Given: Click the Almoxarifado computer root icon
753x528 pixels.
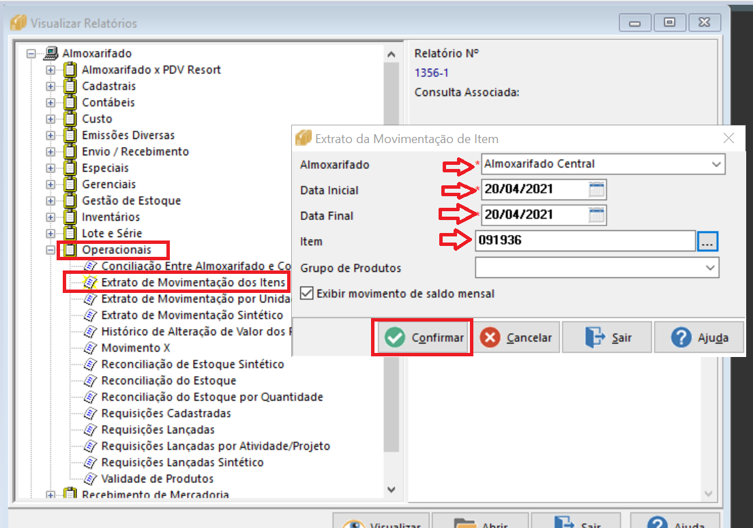Looking at the screenshot, I should [x=50, y=52].
